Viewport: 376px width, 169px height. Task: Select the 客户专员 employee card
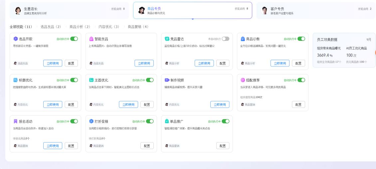[316, 11]
